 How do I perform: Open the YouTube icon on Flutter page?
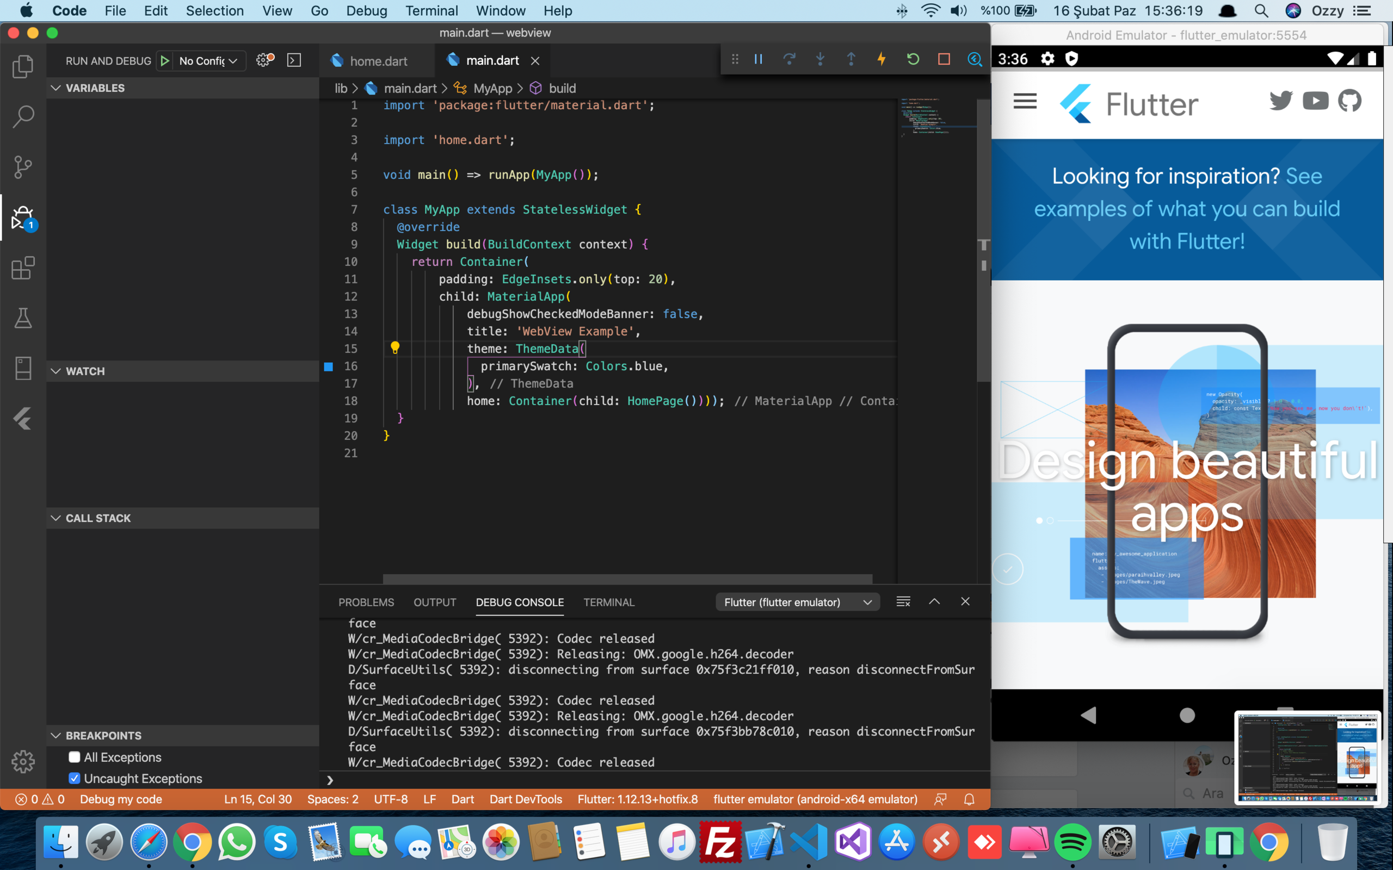pos(1315,101)
